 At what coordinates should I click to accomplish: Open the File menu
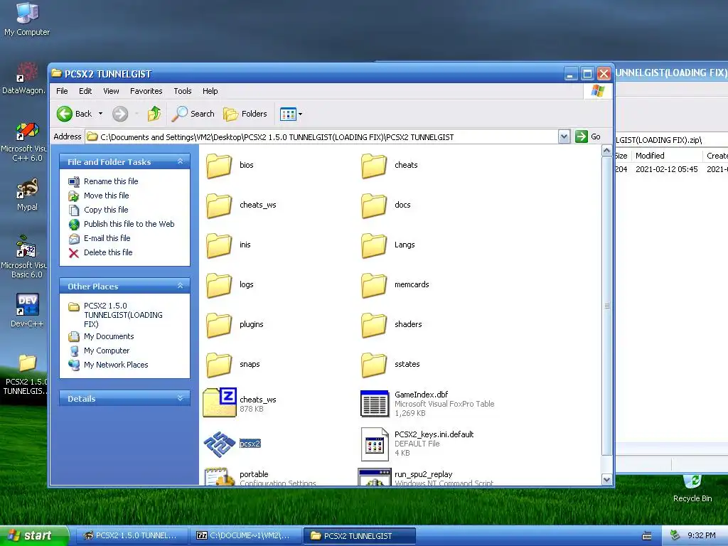pos(62,91)
